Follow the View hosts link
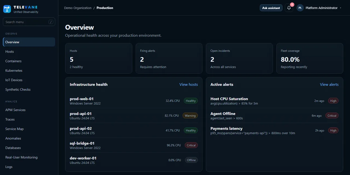This screenshot has width=350, height=175. pos(189,84)
